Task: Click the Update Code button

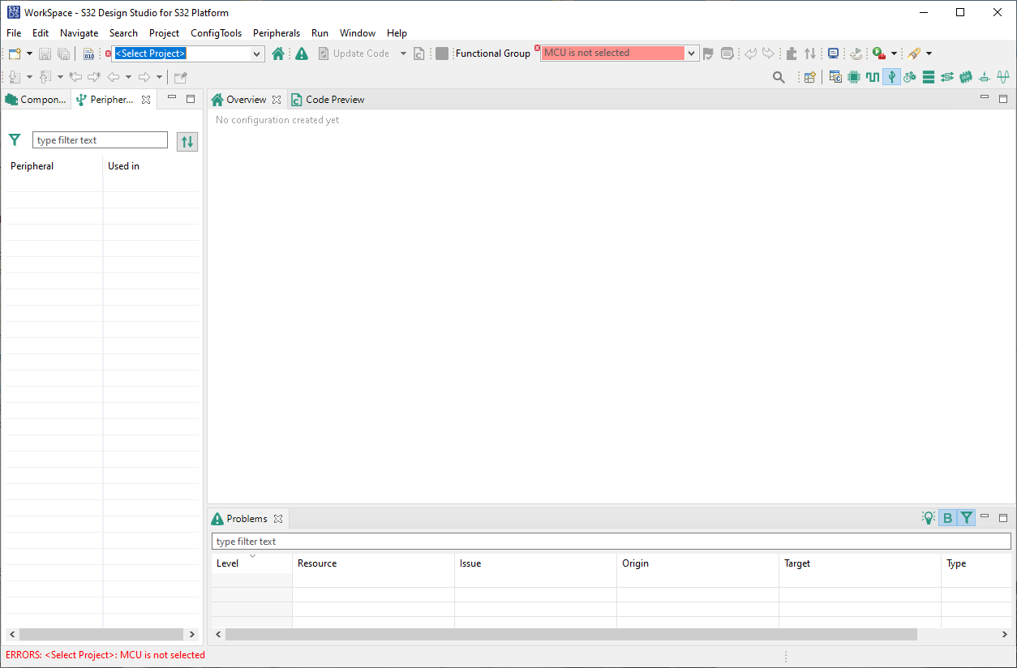Action: tap(363, 53)
